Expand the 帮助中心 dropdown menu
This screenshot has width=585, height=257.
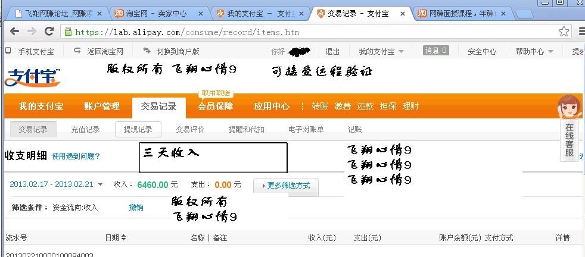[x=534, y=52]
